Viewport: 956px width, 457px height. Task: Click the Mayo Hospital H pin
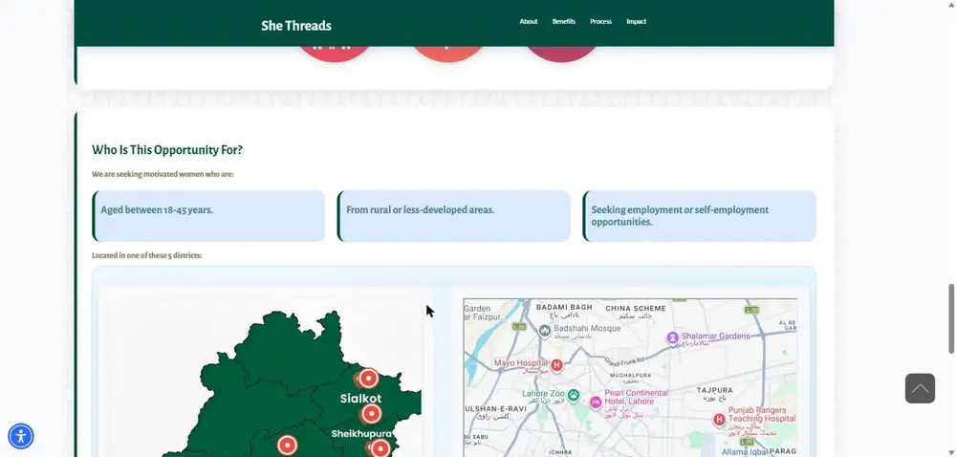pyautogui.click(x=556, y=365)
